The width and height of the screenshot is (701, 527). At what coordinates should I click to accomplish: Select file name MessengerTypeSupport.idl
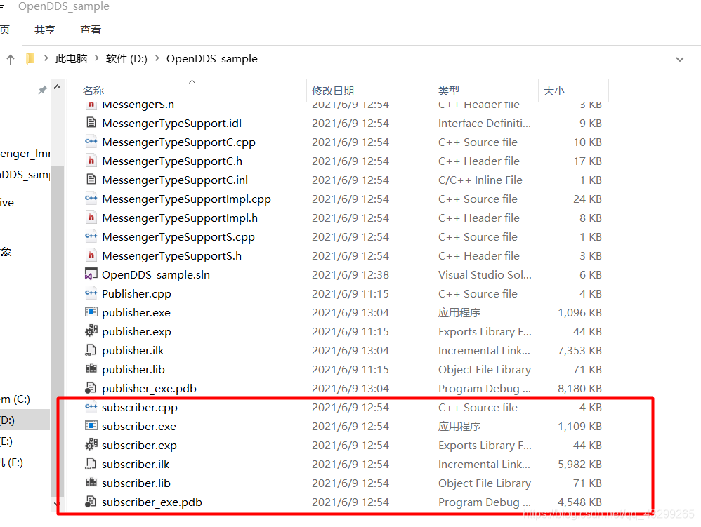[x=171, y=123]
